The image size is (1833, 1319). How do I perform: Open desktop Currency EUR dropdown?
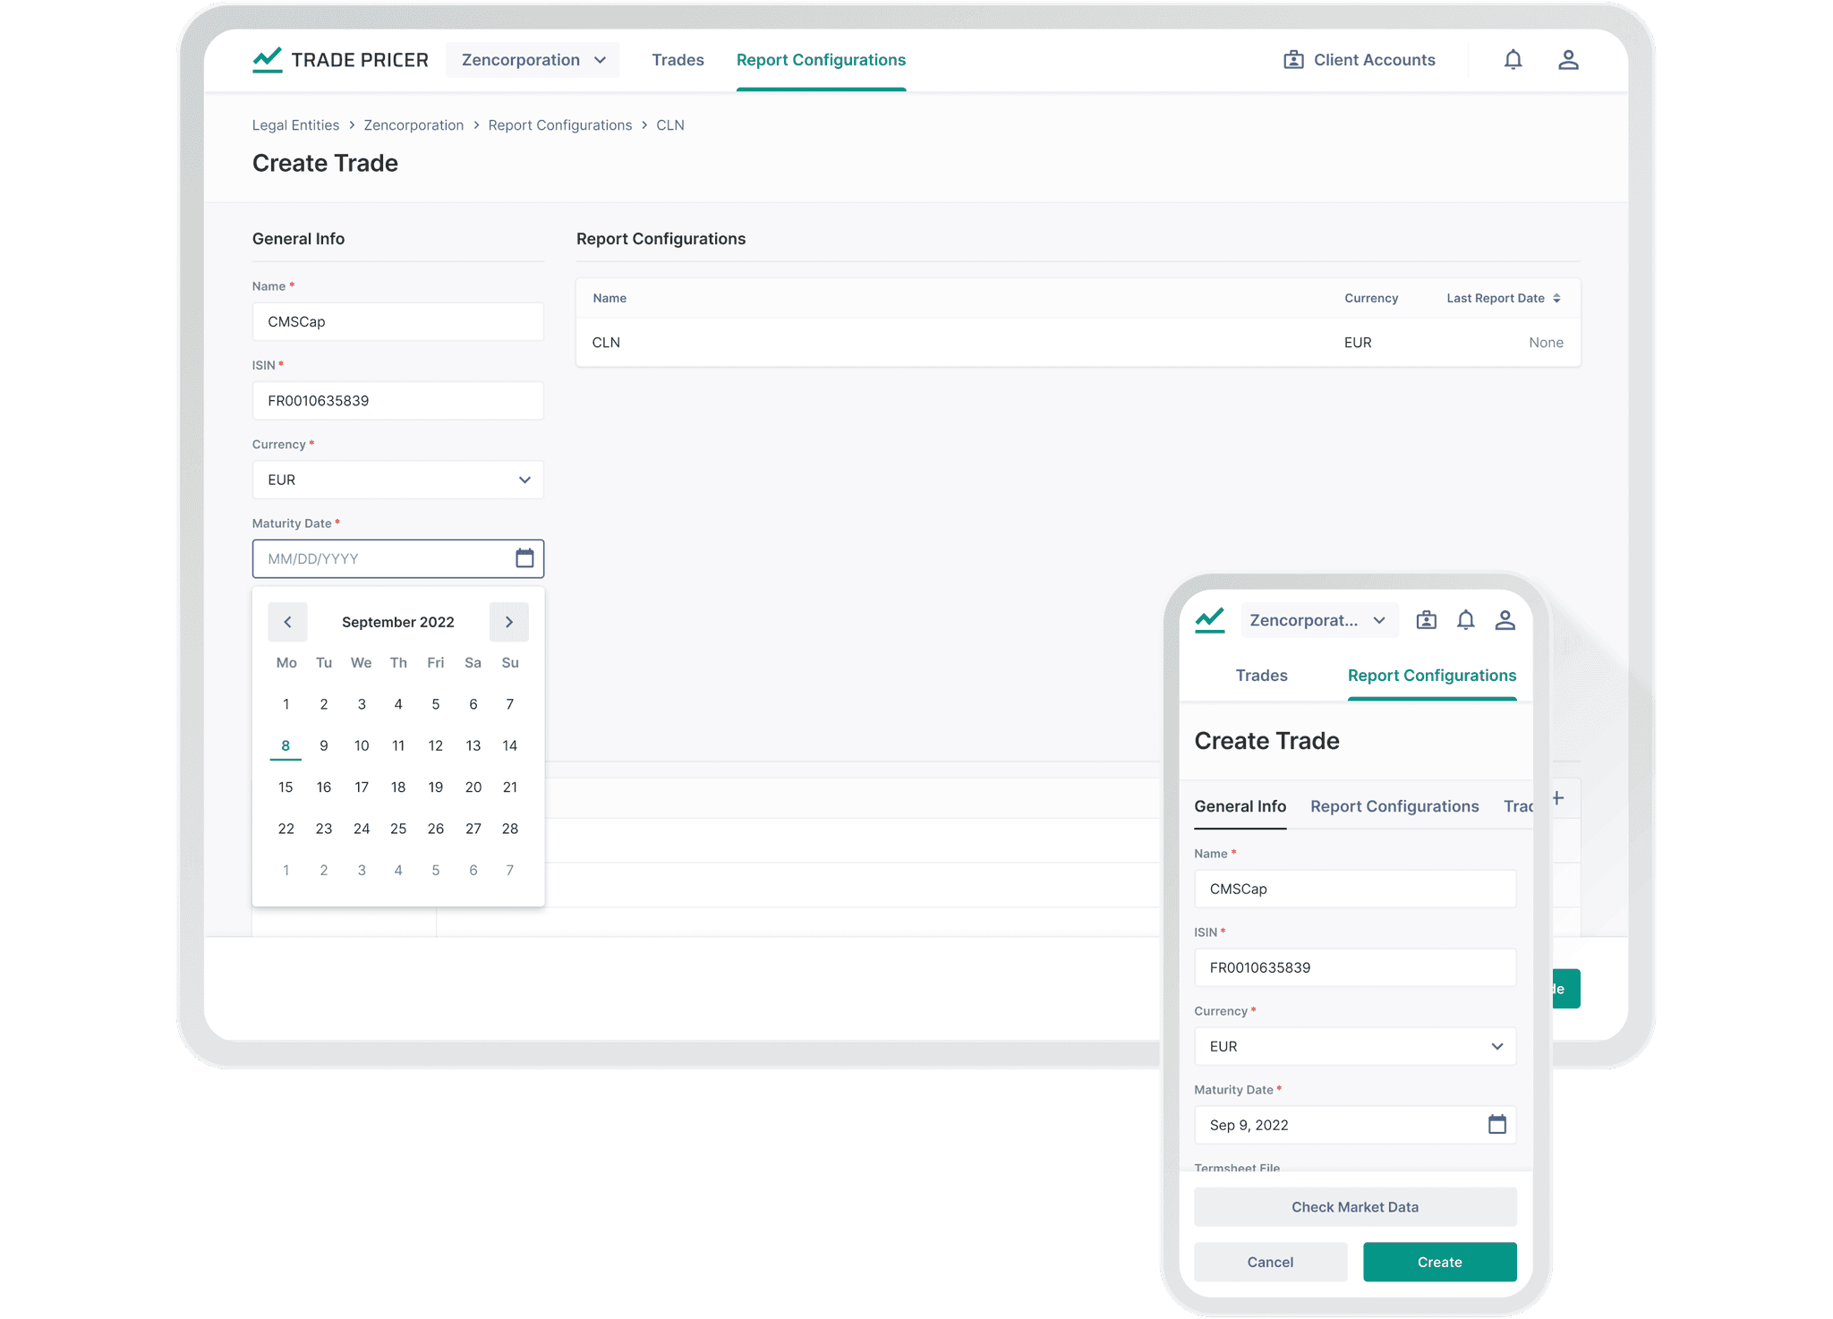(x=397, y=480)
